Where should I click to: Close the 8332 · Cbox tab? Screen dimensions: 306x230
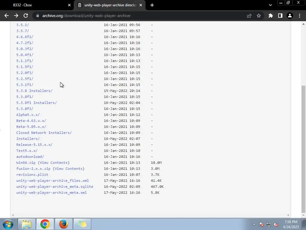pos(69,5)
